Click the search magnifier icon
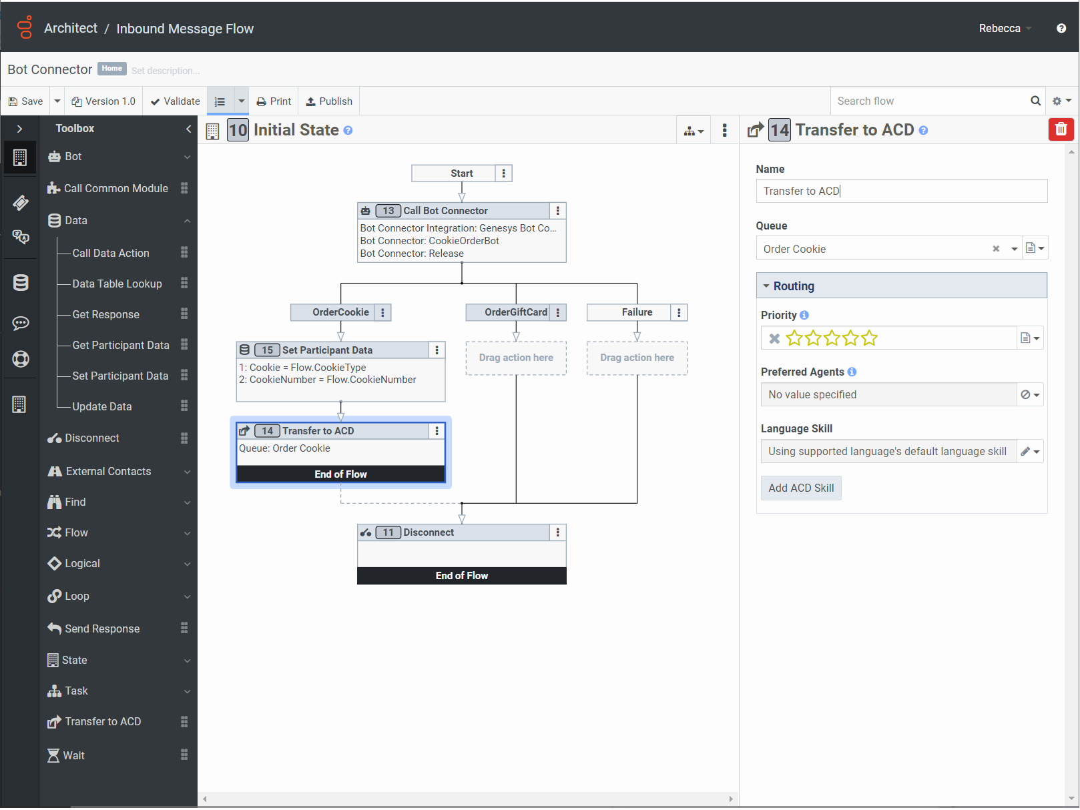The image size is (1080, 810). coord(1035,101)
